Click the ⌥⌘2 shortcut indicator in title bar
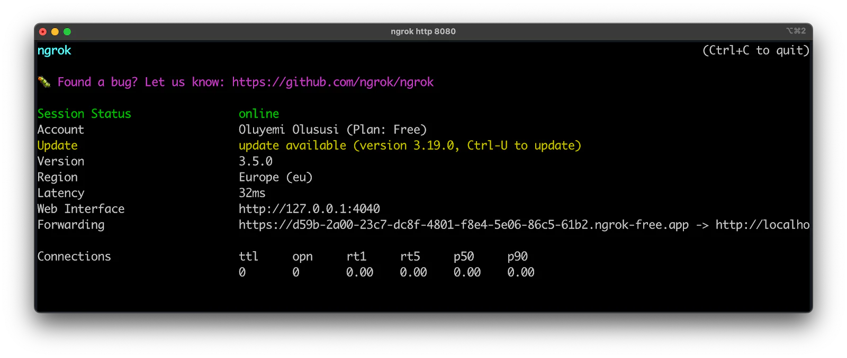Image resolution: width=847 pixels, height=358 pixels. click(x=796, y=31)
